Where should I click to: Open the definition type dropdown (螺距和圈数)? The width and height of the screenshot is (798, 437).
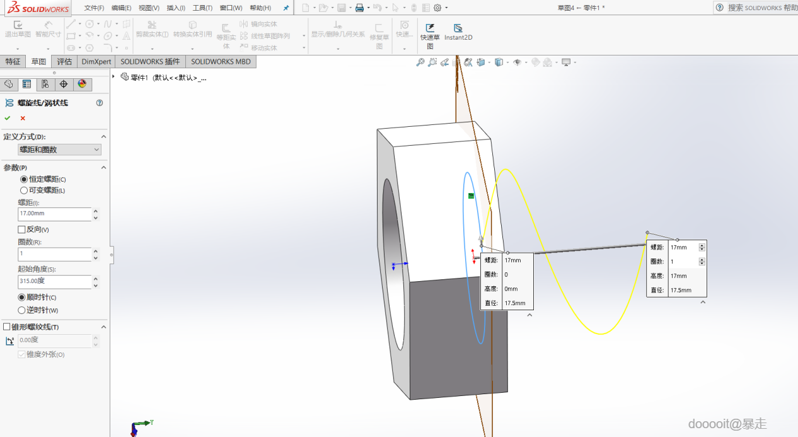pos(59,149)
